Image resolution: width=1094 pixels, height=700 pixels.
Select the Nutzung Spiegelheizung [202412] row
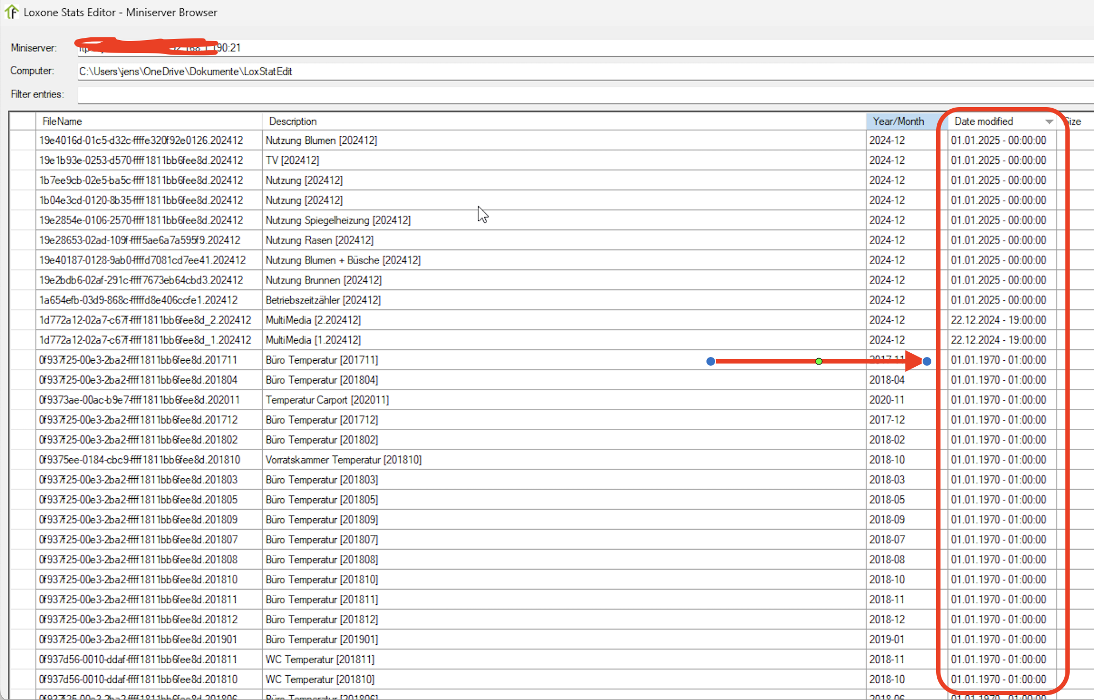(338, 220)
